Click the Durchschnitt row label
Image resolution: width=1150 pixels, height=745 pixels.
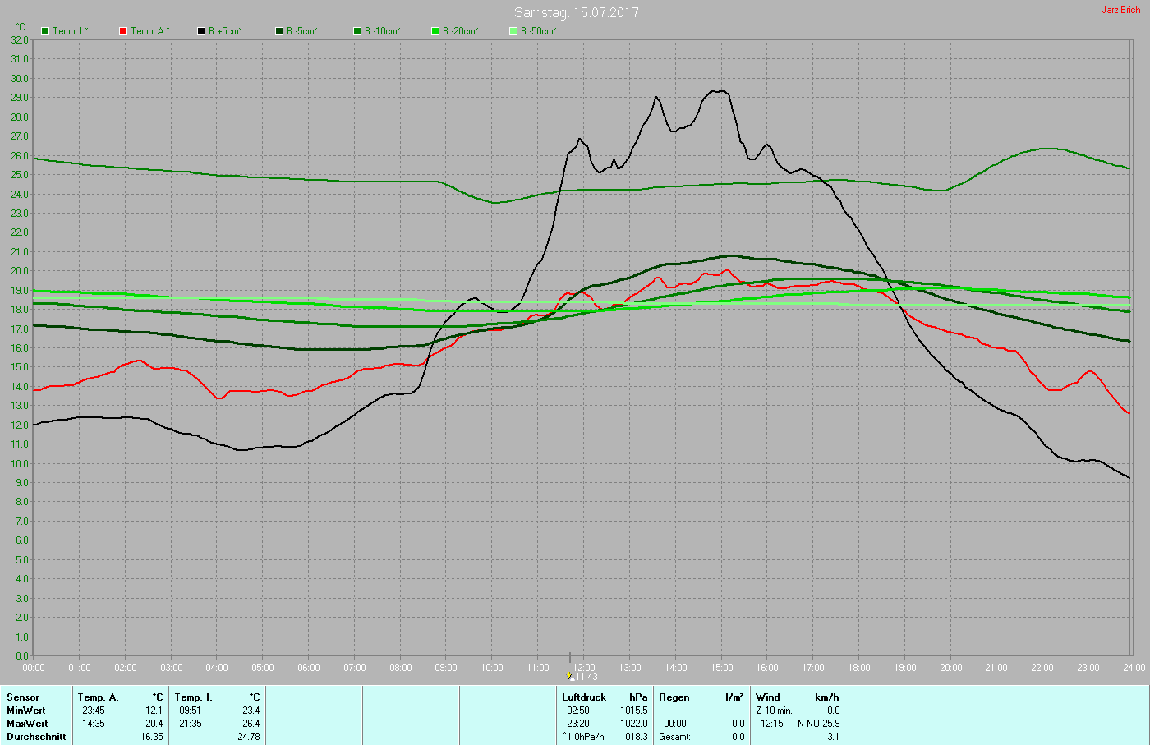tap(36, 737)
